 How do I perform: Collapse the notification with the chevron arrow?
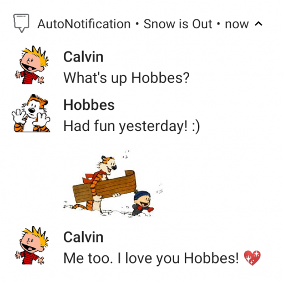point(259,24)
